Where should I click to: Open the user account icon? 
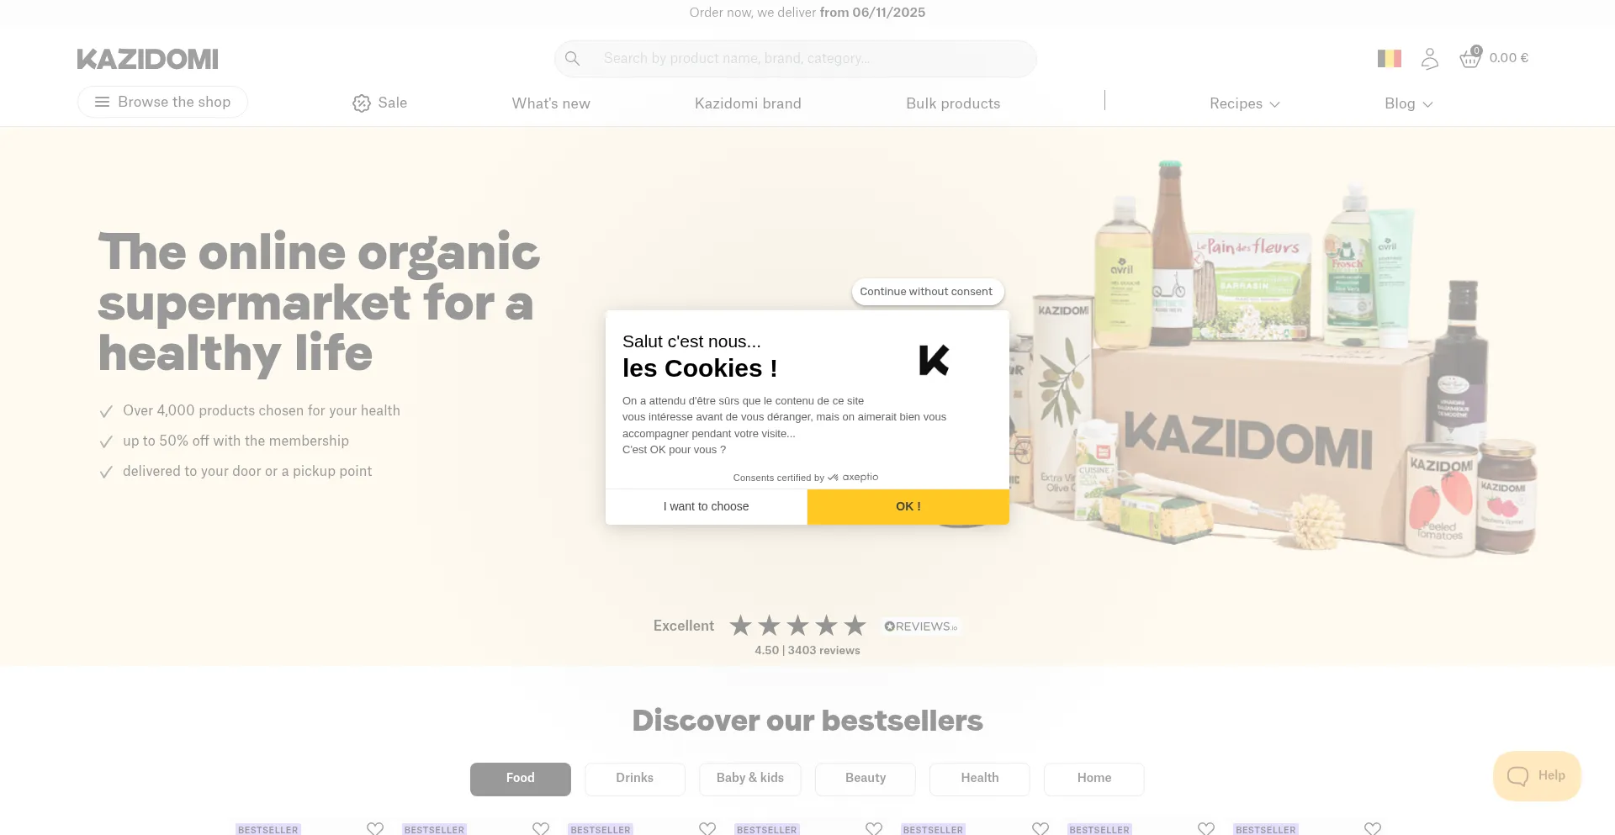pos(1429,59)
